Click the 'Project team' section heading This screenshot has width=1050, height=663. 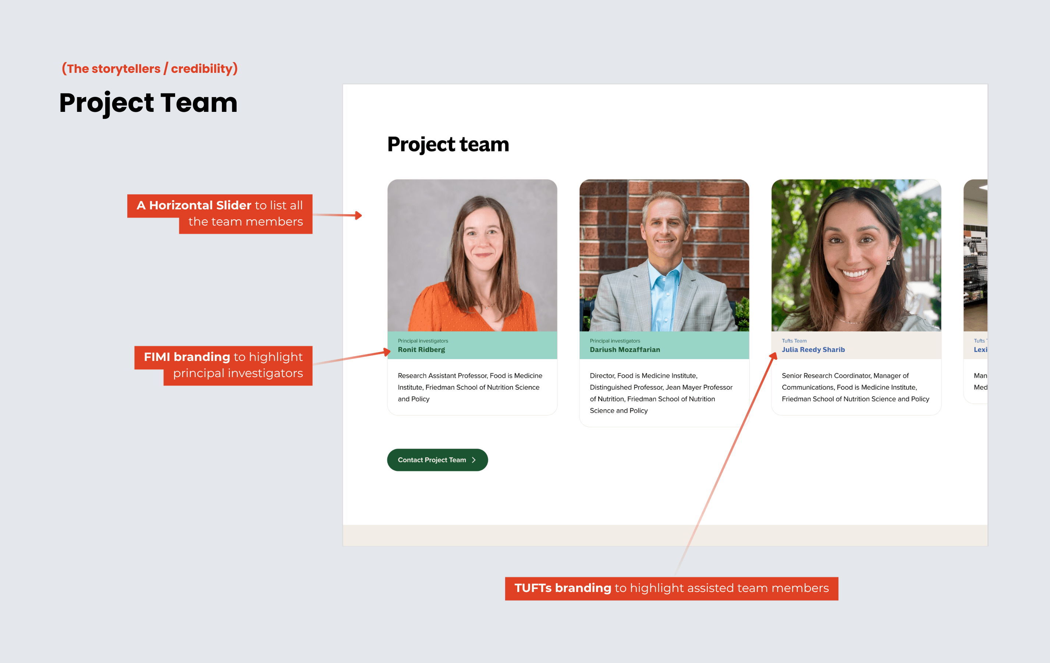[x=448, y=144]
